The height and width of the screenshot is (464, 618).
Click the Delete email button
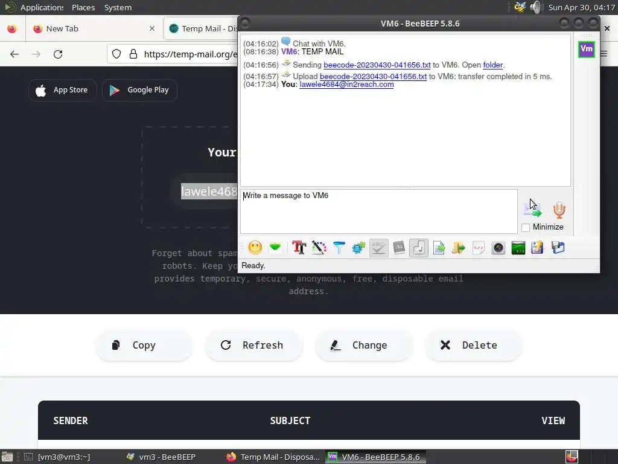click(x=474, y=345)
